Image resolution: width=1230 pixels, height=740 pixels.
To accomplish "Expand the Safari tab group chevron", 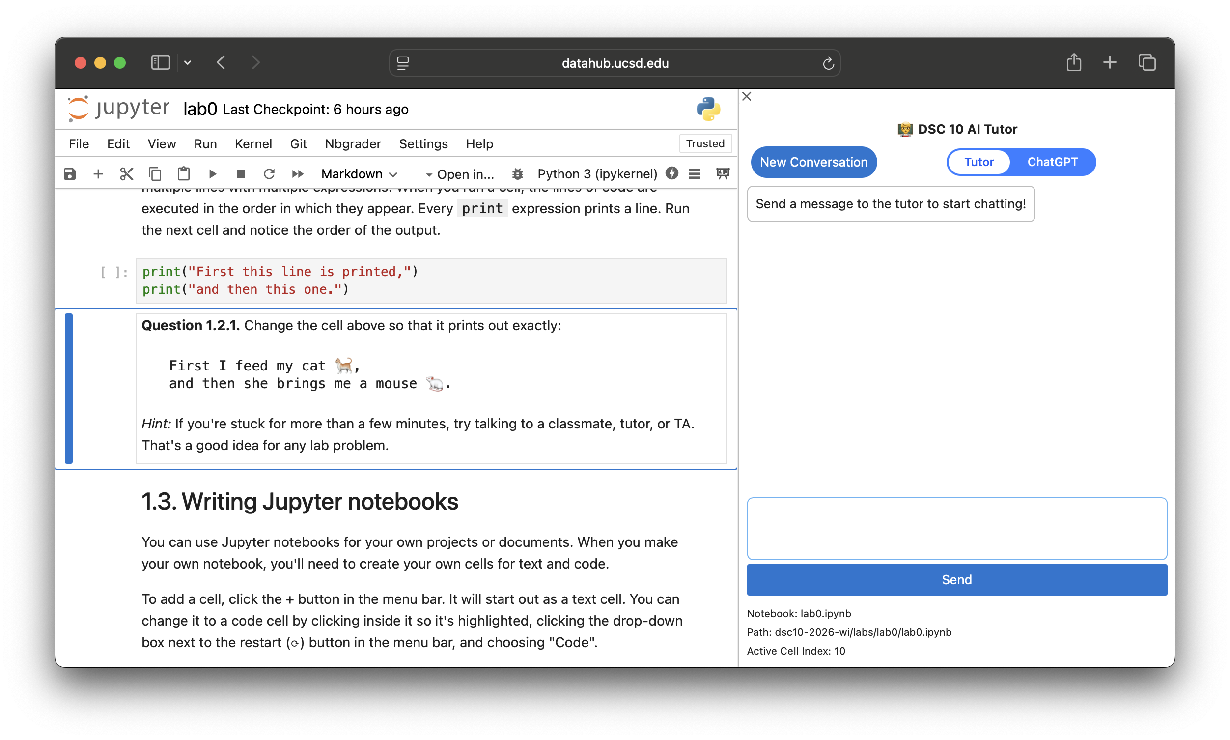I will coord(188,63).
